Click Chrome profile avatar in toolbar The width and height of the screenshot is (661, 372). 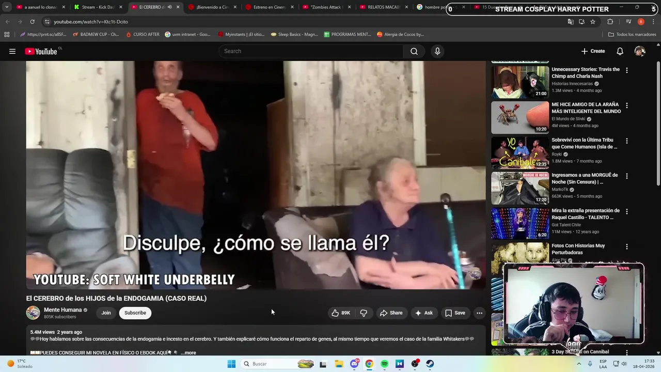641,22
